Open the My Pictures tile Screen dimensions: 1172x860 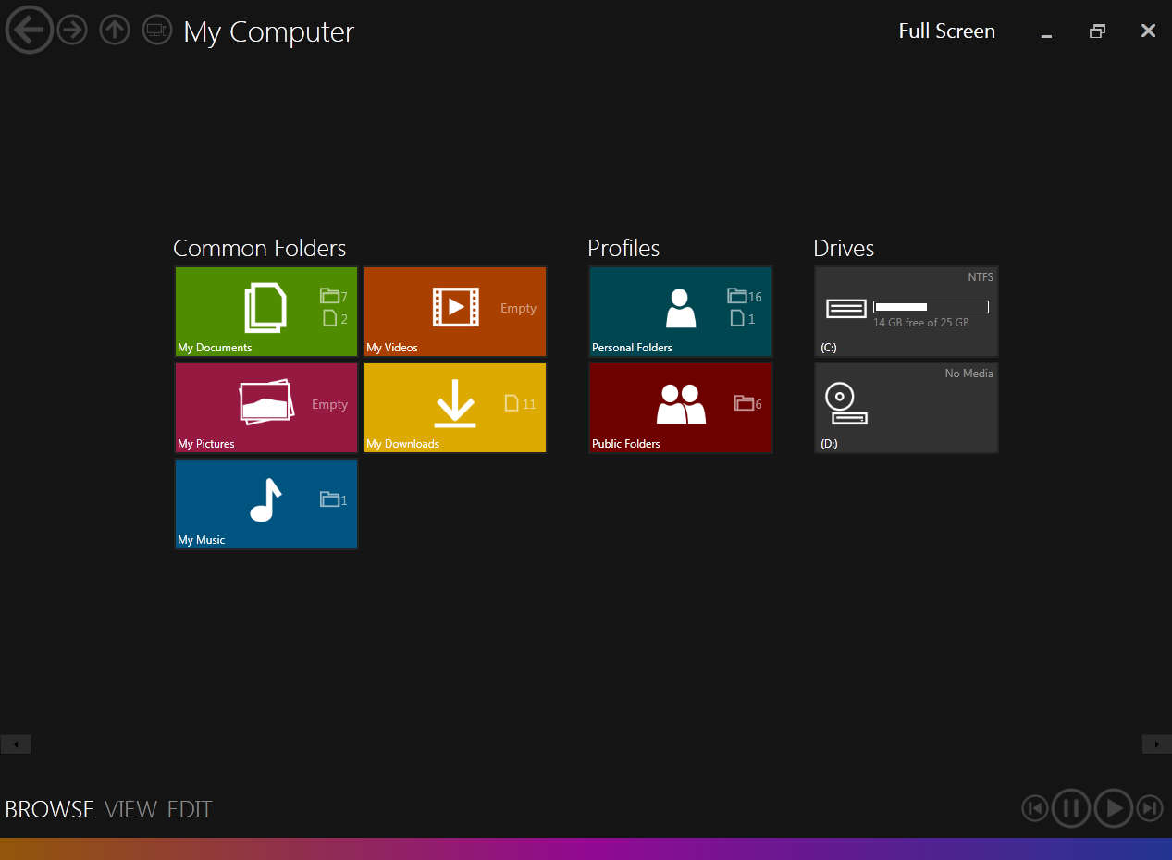point(266,408)
